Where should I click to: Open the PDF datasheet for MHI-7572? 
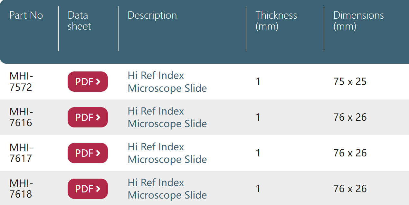coord(88,82)
